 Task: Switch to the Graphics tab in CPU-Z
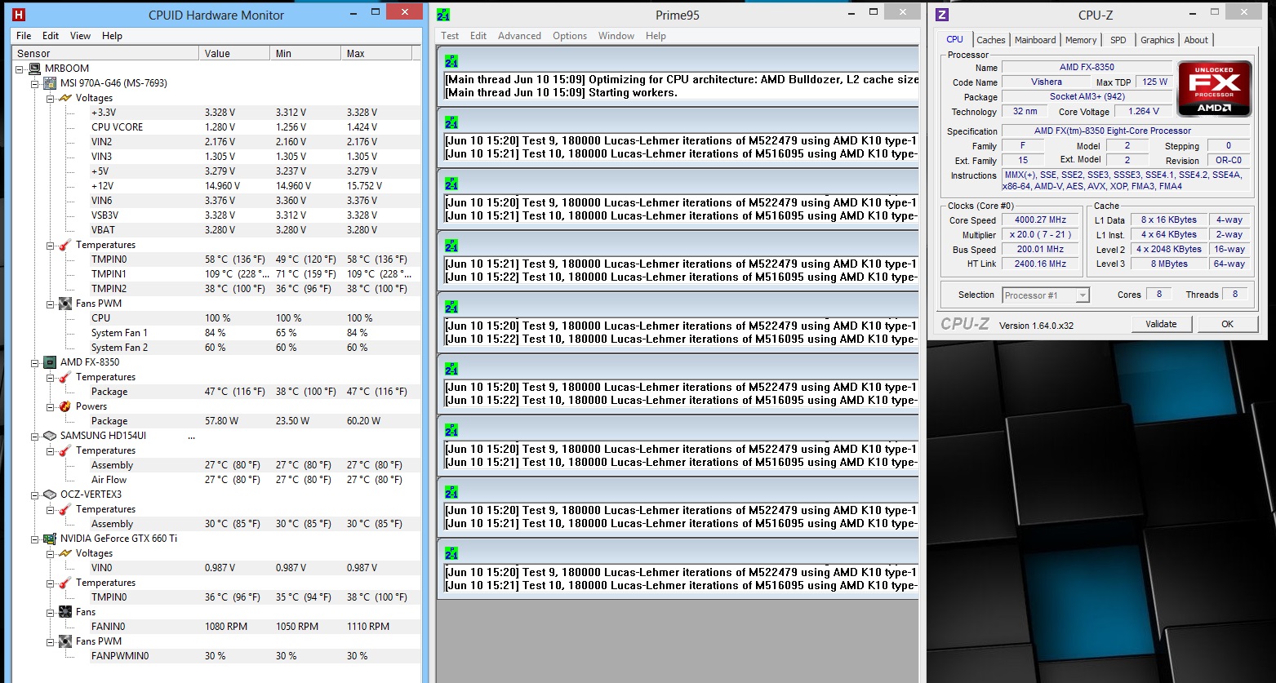tap(1157, 40)
